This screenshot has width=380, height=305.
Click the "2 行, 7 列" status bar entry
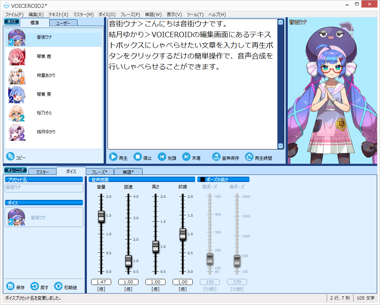click(340, 298)
